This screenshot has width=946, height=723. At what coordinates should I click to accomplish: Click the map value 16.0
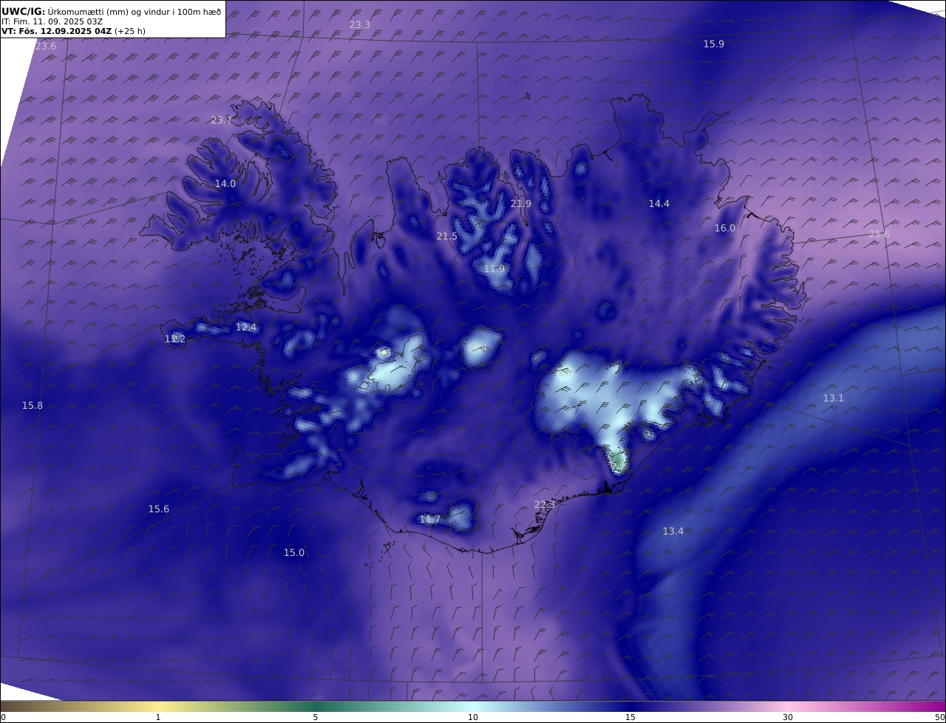point(725,228)
